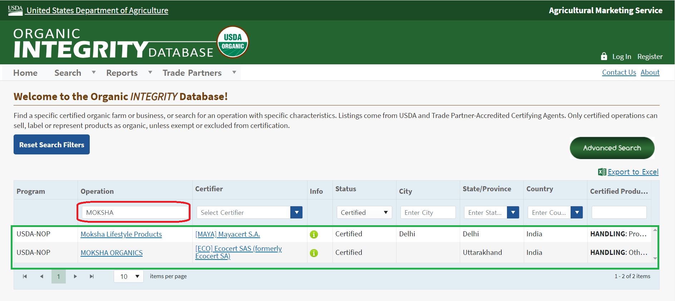Open the Reports menu item

click(122, 73)
